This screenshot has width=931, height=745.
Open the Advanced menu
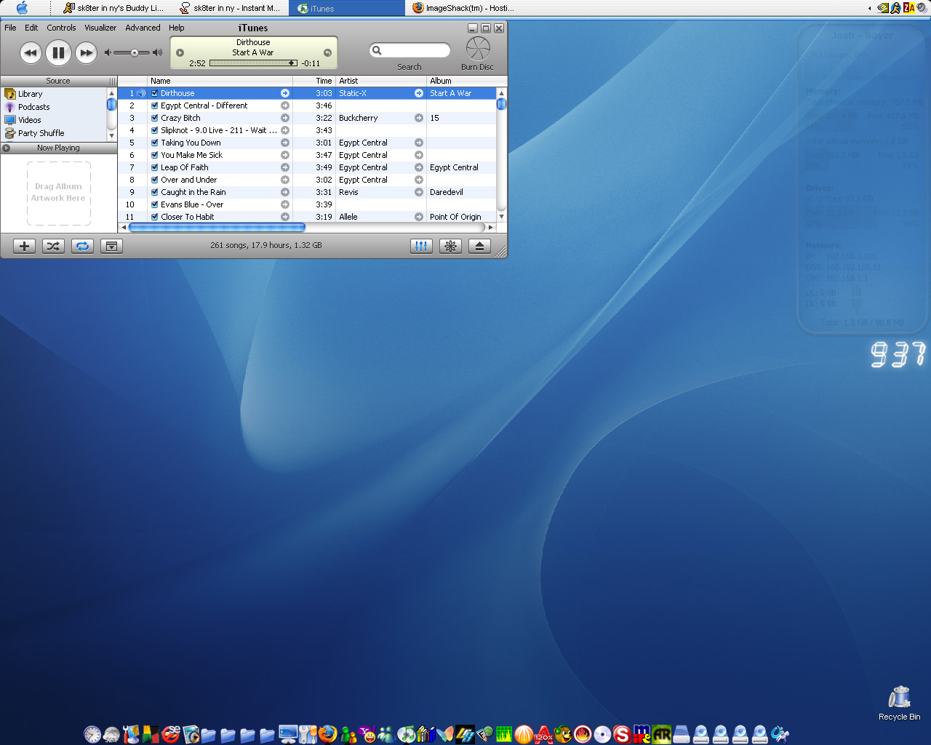(x=143, y=28)
